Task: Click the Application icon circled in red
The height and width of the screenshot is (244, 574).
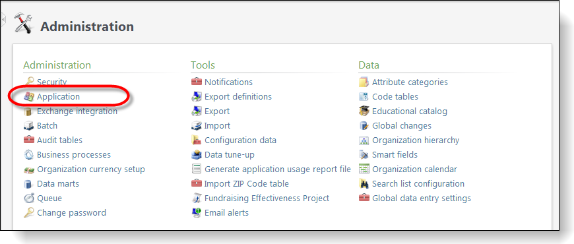Action: 28,96
